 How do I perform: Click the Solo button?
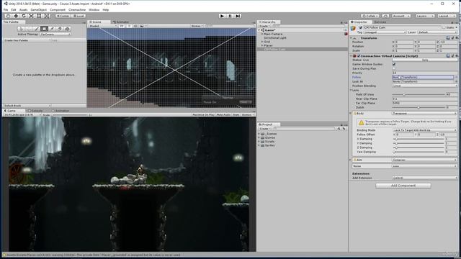pos(425,60)
